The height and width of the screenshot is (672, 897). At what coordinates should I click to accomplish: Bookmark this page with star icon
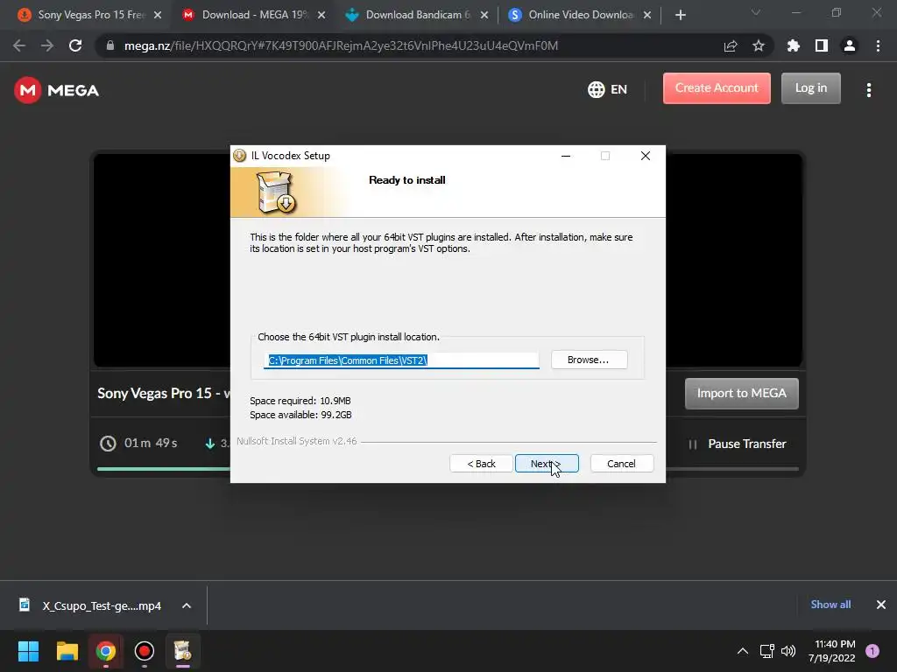[x=759, y=45]
